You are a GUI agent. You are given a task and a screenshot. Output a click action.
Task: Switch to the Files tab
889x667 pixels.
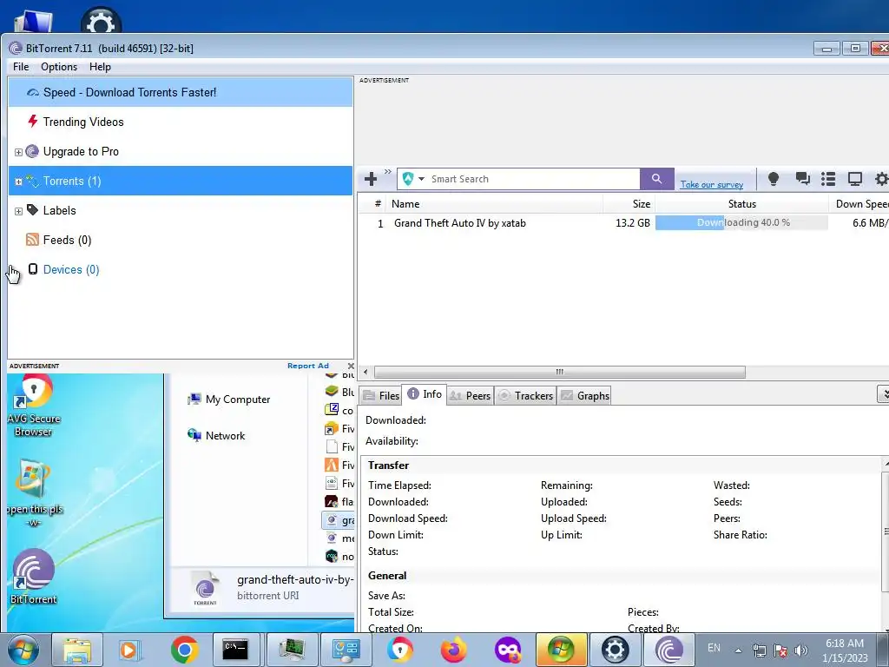[382, 395]
